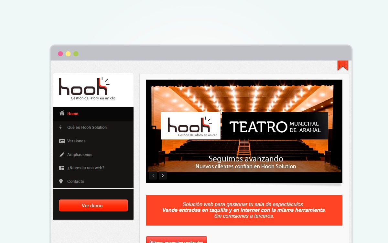Open ¿Necesita una web? page
The width and height of the screenshot is (388, 243).
(93, 168)
